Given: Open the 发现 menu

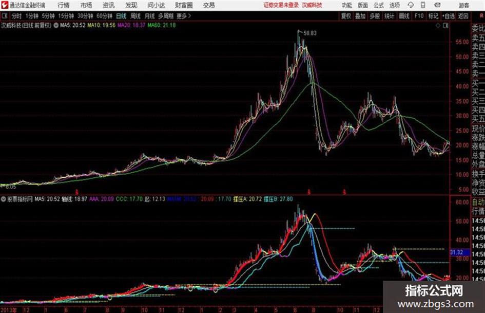Looking at the screenshot, I should [131, 5].
